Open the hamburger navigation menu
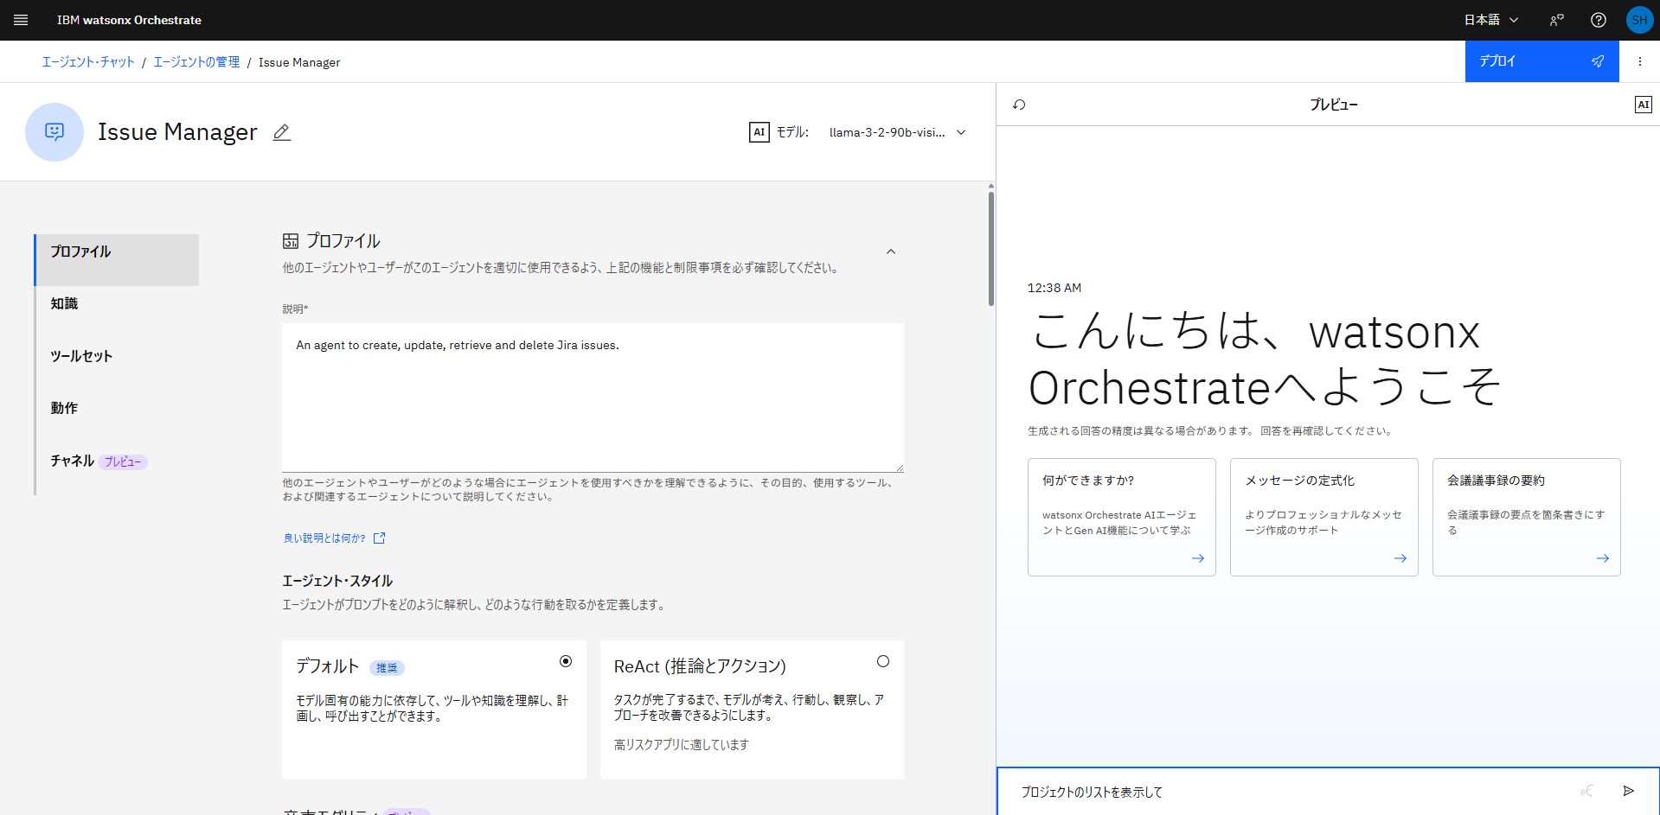 (x=21, y=20)
